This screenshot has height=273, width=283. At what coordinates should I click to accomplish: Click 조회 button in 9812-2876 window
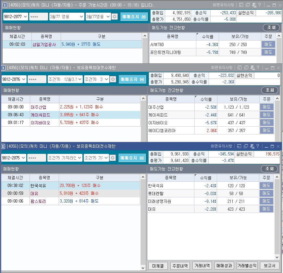[270, 90]
